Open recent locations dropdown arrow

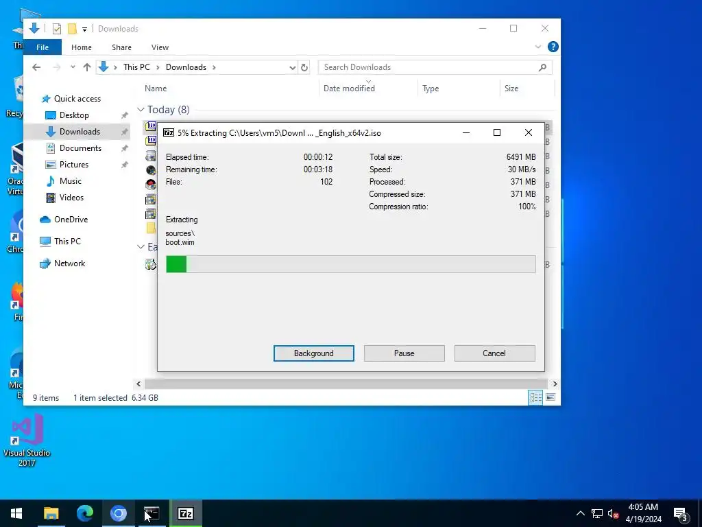click(x=73, y=67)
